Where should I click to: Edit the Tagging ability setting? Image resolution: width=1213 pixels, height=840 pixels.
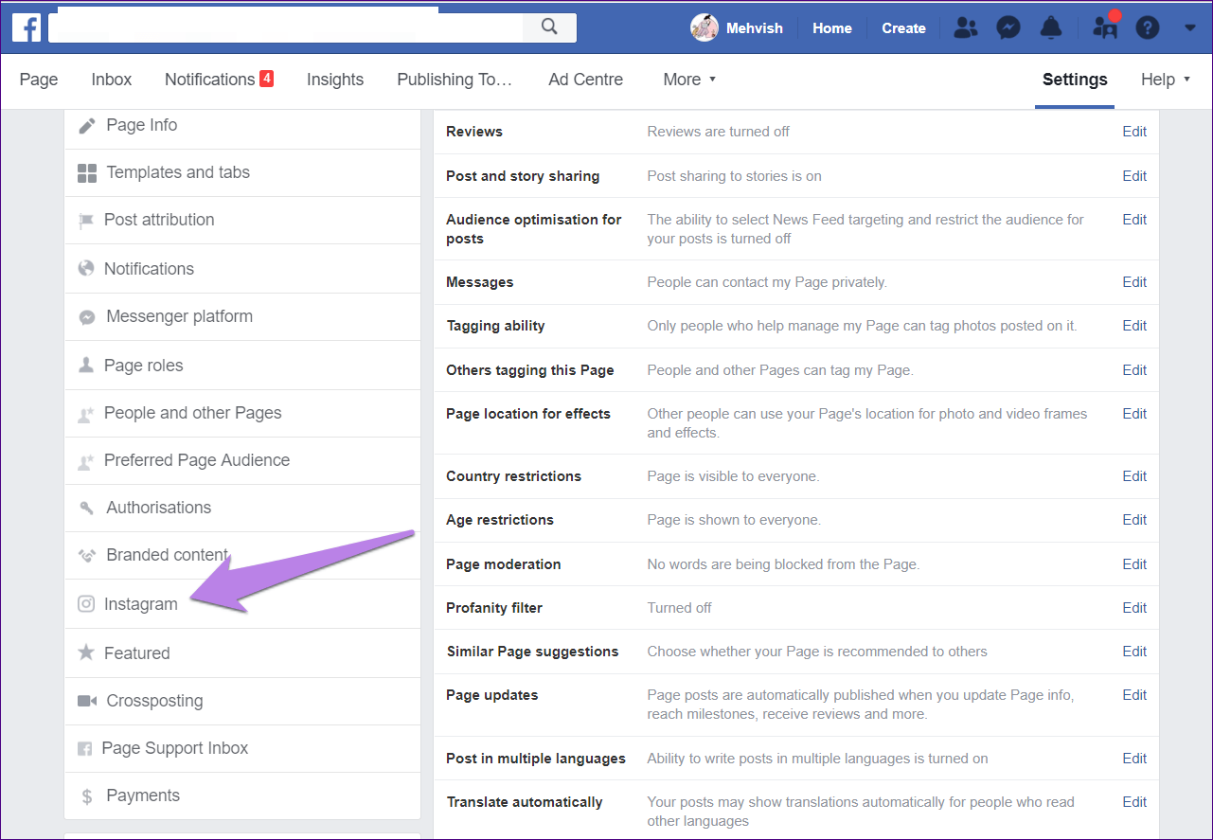click(x=1134, y=326)
